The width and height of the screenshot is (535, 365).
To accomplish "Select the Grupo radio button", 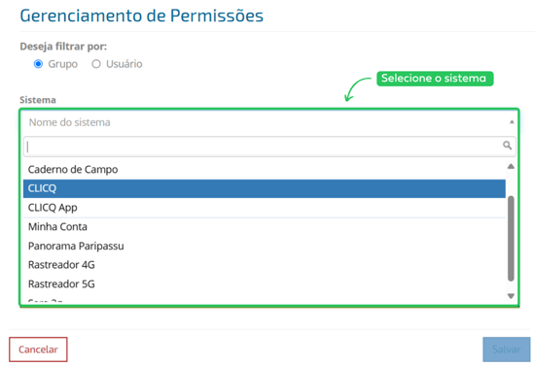I will coord(38,64).
